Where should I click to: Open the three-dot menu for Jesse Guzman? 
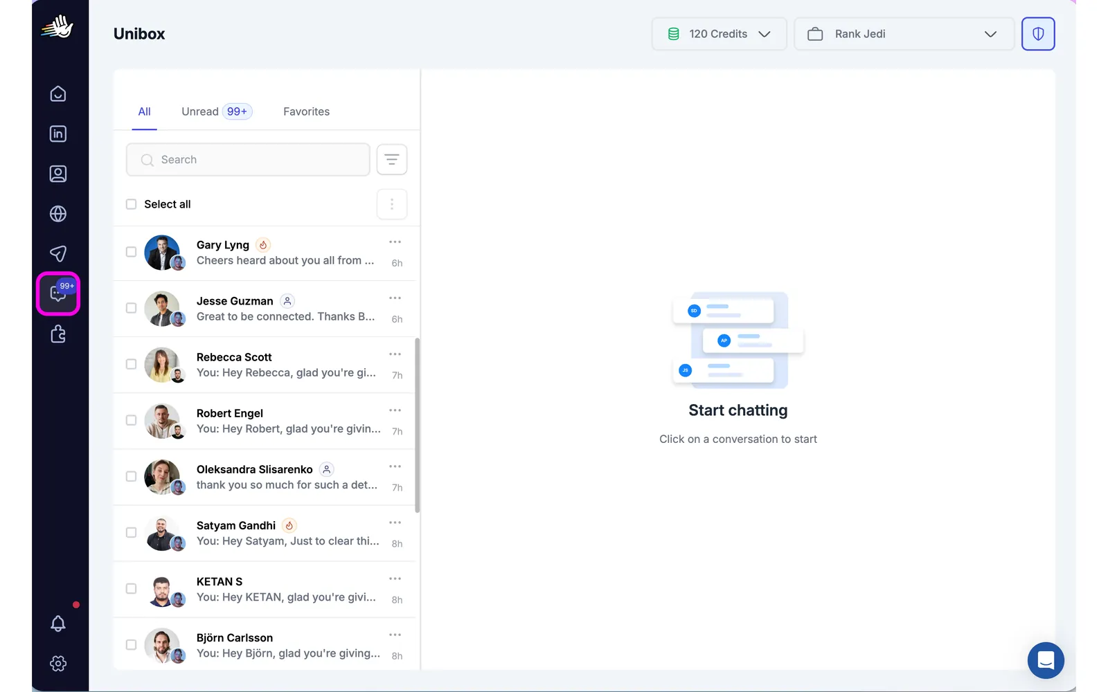point(395,298)
